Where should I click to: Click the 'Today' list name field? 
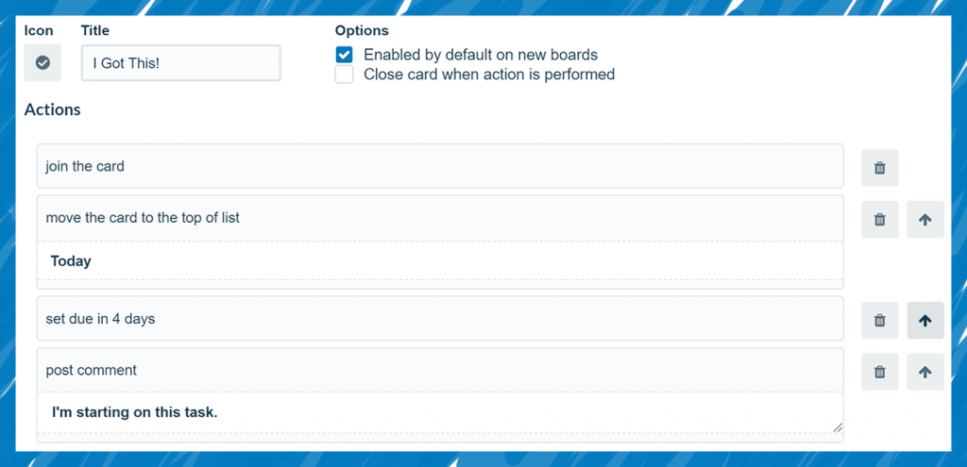pos(439,261)
